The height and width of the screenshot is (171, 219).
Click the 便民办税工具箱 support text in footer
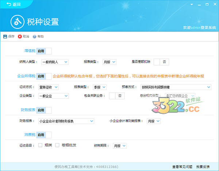86,167
